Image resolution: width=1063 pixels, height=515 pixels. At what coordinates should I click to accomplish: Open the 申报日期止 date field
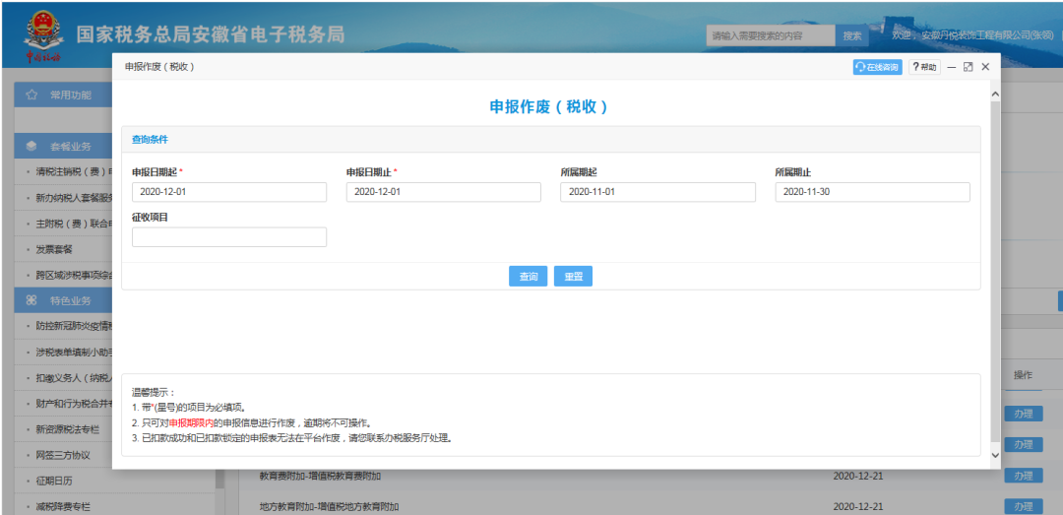click(443, 192)
